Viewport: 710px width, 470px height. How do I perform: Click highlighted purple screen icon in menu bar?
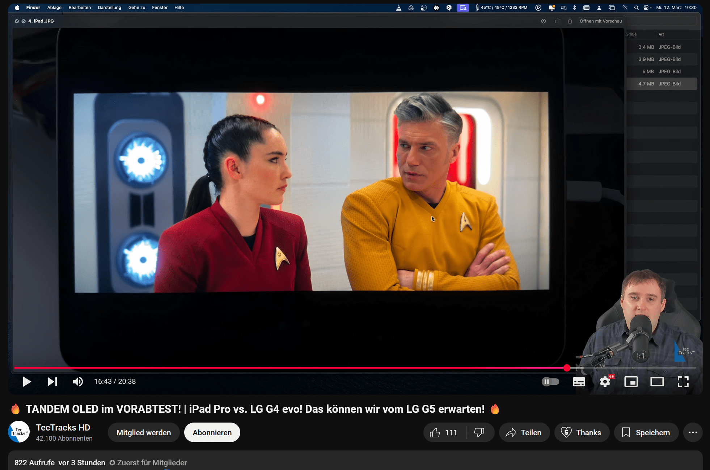click(x=463, y=8)
